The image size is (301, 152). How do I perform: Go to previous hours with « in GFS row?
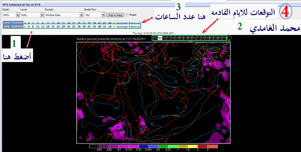25,26
